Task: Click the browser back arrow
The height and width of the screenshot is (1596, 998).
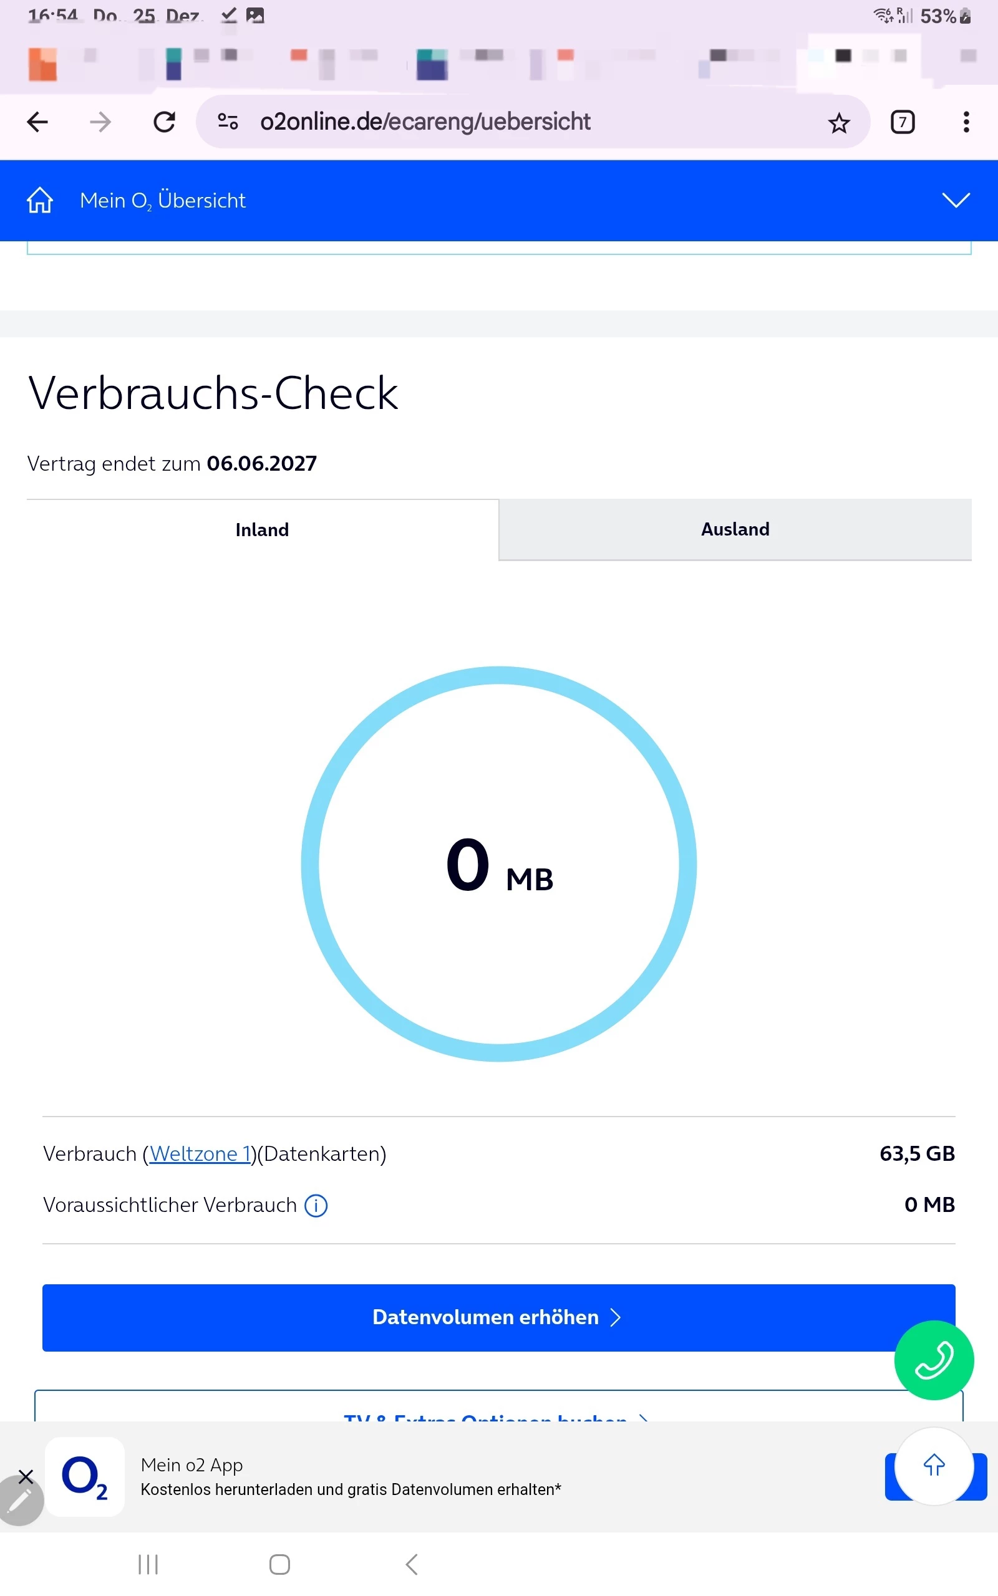Action: point(37,122)
